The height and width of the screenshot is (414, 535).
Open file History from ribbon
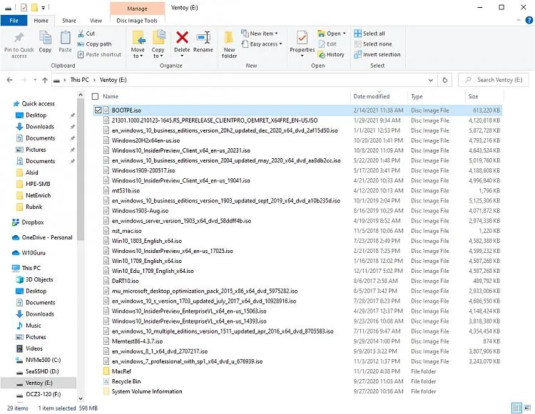[331, 55]
